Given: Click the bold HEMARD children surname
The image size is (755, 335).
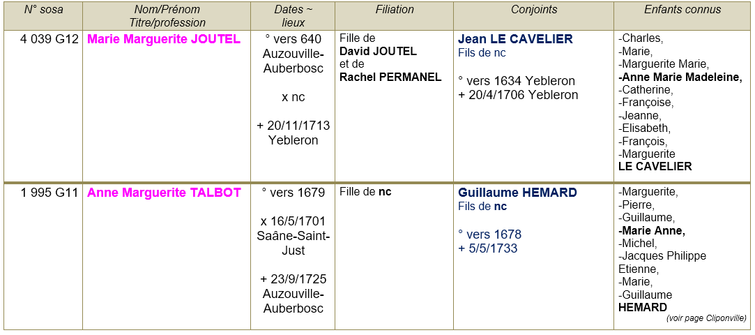Looking at the screenshot, I should pyautogui.click(x=643, y=307).
